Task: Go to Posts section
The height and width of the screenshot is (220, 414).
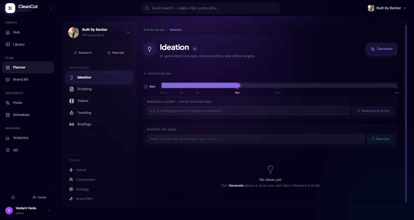Action: [28, 103]
